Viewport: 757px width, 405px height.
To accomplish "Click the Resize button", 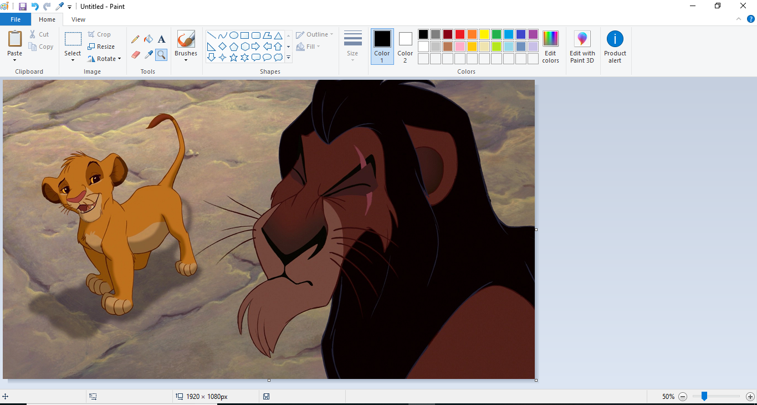I will click(101, 47).
